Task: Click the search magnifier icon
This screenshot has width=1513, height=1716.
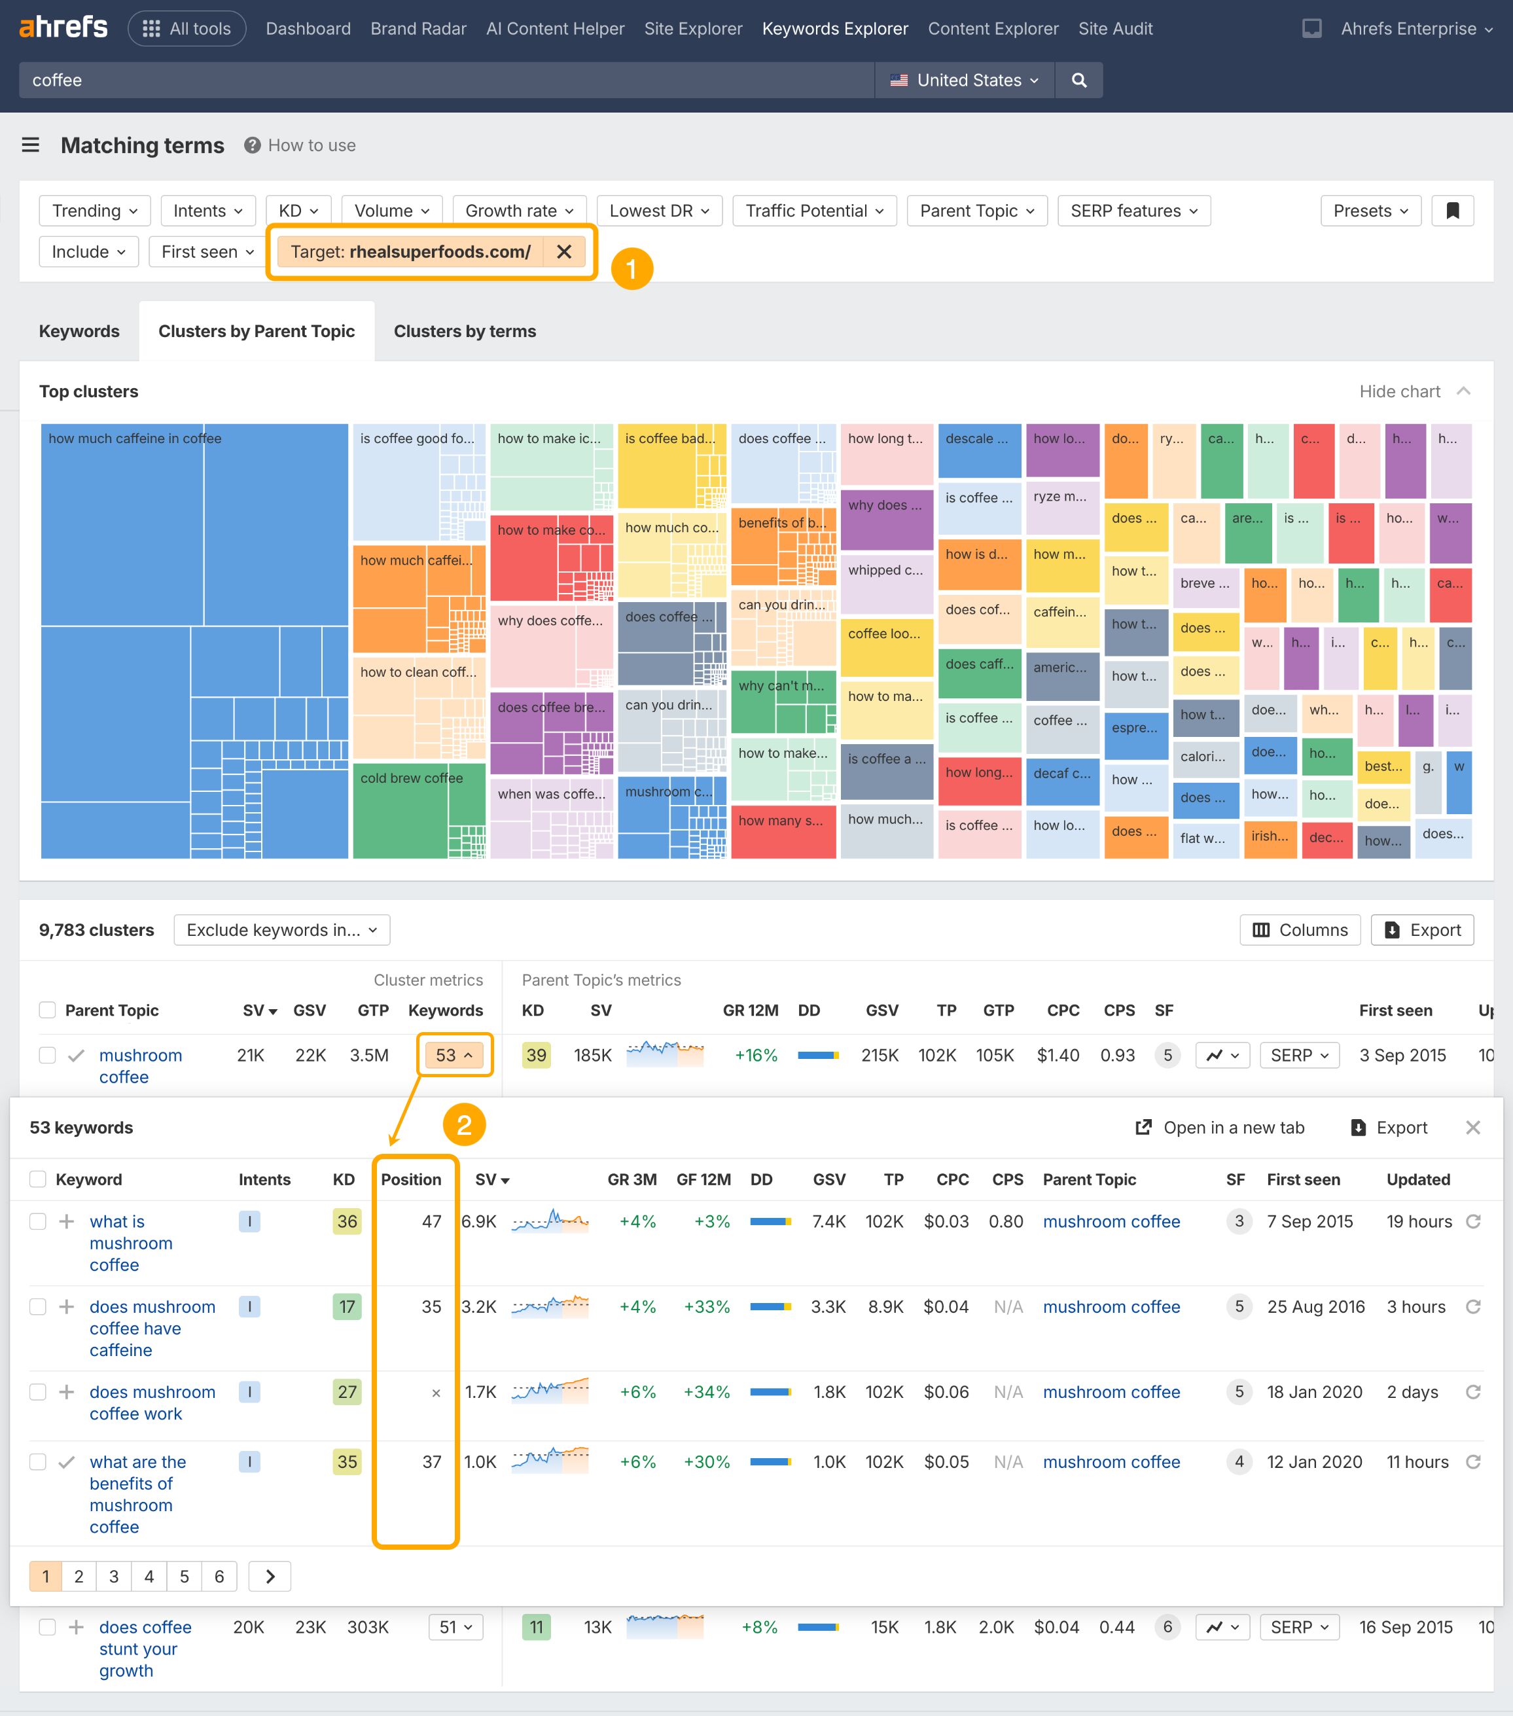Action: 1079,80
